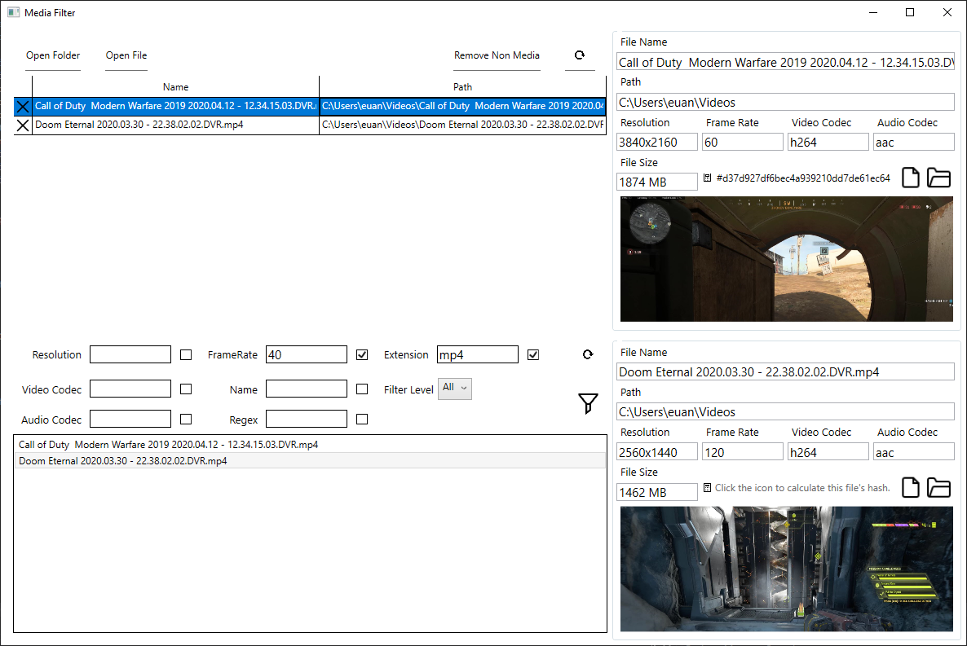Click the funnel icon to apply the filter
The width and height of the screenshot is (967, 646).
pos(588,404)
